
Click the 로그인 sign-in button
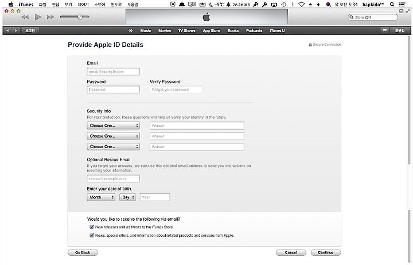[x=30, y=30]
